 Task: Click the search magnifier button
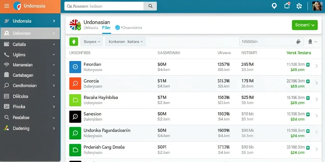click(150, 6)
